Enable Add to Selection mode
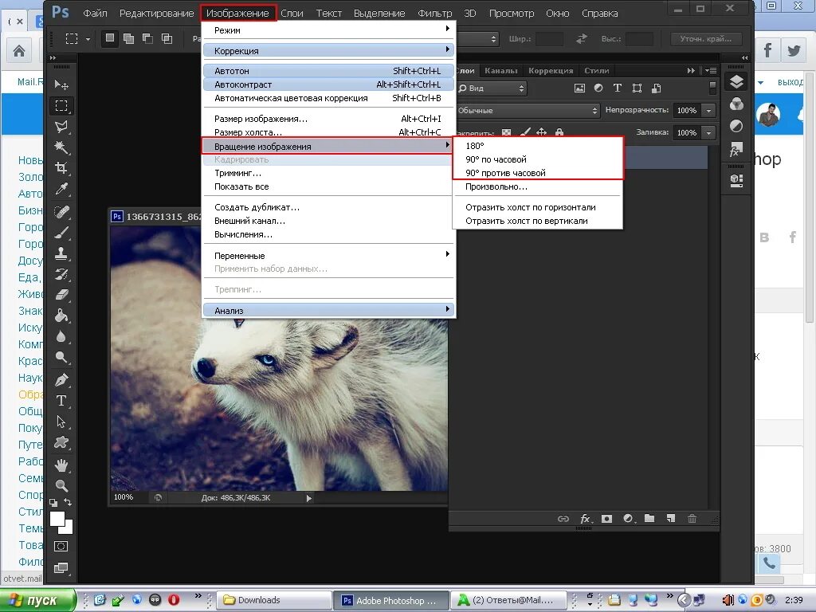The image size is (816, 612). (x=128, y=38)
